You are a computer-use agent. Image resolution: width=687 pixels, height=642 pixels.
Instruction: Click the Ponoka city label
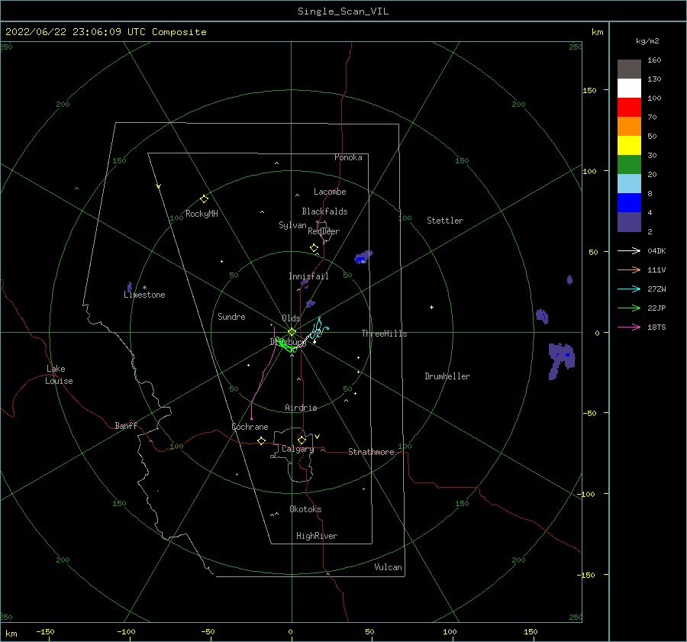click(x=348, y=157)
